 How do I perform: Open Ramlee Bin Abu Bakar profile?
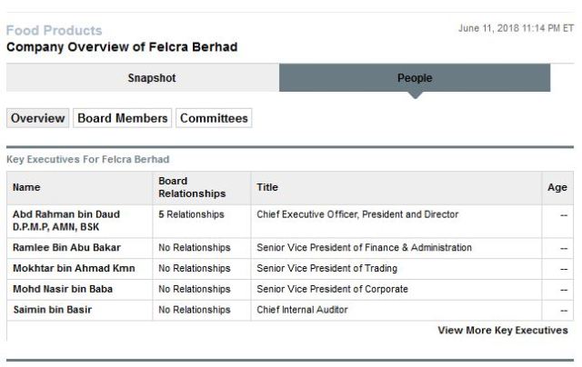66,248
